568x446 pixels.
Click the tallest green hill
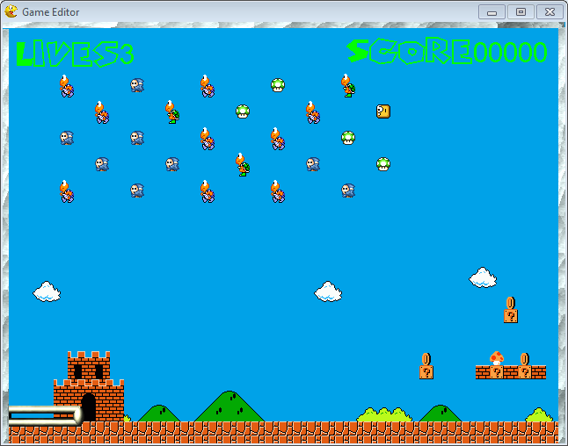point(229,406)
